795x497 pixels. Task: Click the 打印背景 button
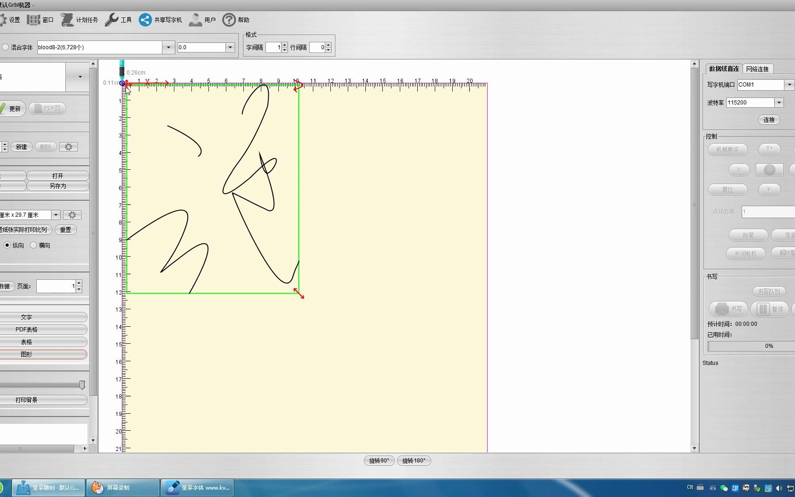[44, 400]
